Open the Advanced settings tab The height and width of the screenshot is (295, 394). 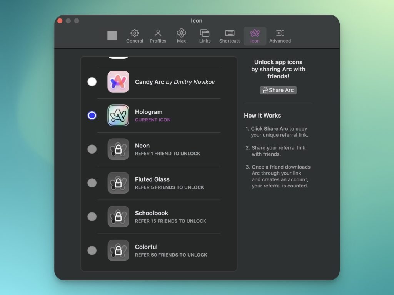[x=280, y=36]
